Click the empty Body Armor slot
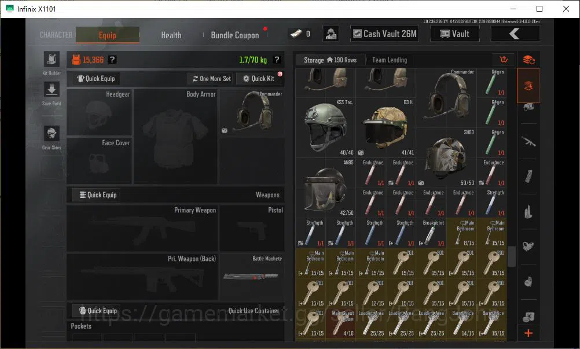This screenshot has height=349, width=580. (x=175, y=137)
